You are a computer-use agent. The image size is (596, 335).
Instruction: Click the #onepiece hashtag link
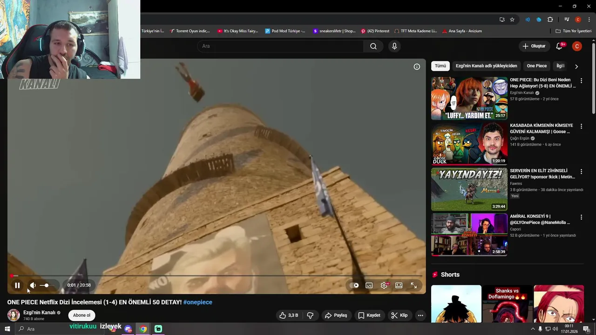pyautogui.click(x=198, y=302)
